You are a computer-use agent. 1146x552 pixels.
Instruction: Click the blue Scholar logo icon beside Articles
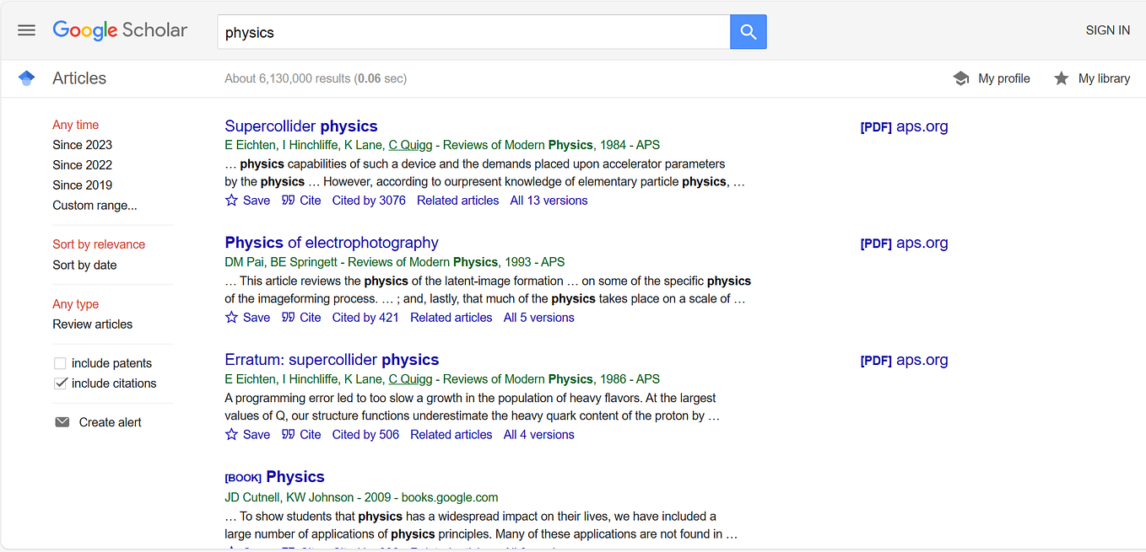(x=26, y=77)
